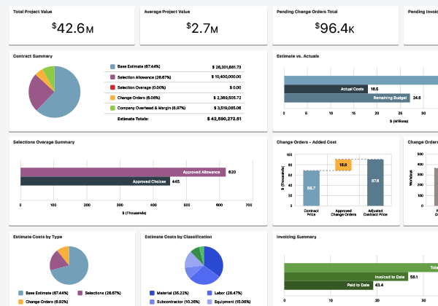Click the Subcontractor legend swatch
The height and width of the screenshot is (306, 438).
152,302
